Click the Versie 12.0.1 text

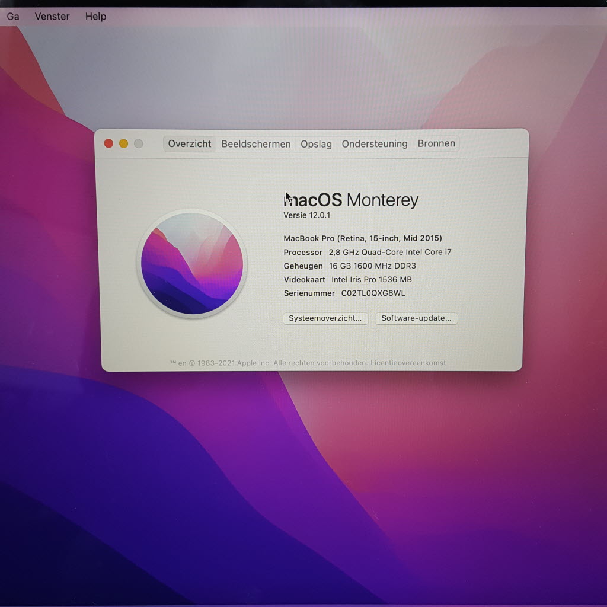(307, 215)
